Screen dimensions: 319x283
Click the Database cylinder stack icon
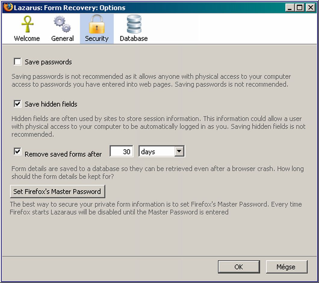coord(134,24)
